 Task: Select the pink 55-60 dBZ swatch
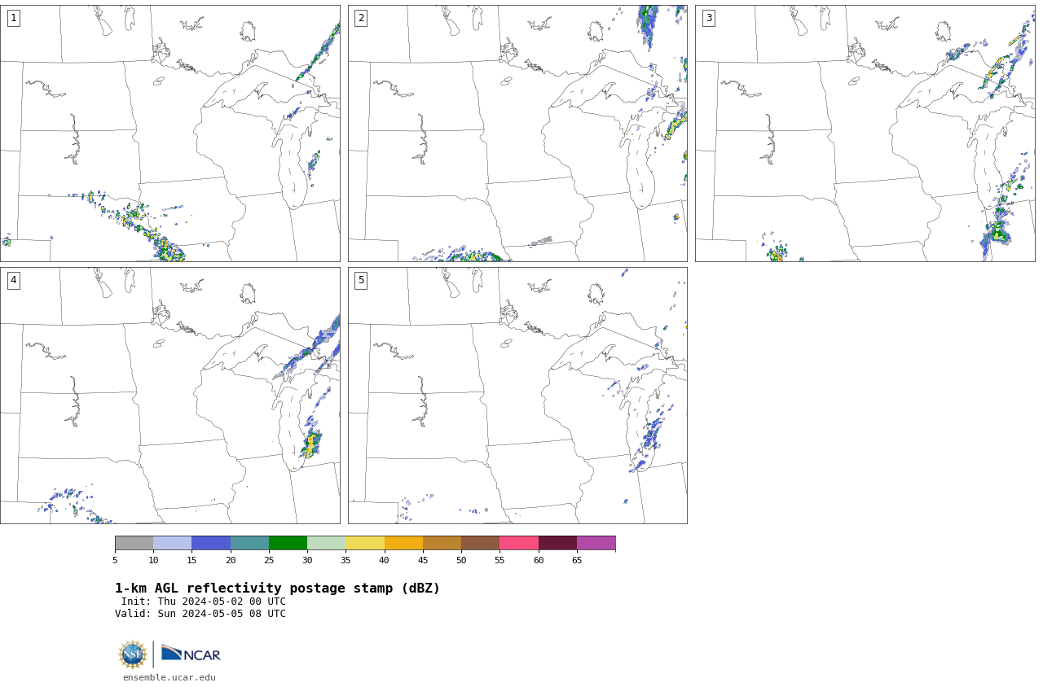point(519,543)
